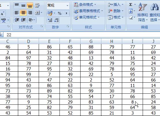Increase the indent level

[23, 20]
